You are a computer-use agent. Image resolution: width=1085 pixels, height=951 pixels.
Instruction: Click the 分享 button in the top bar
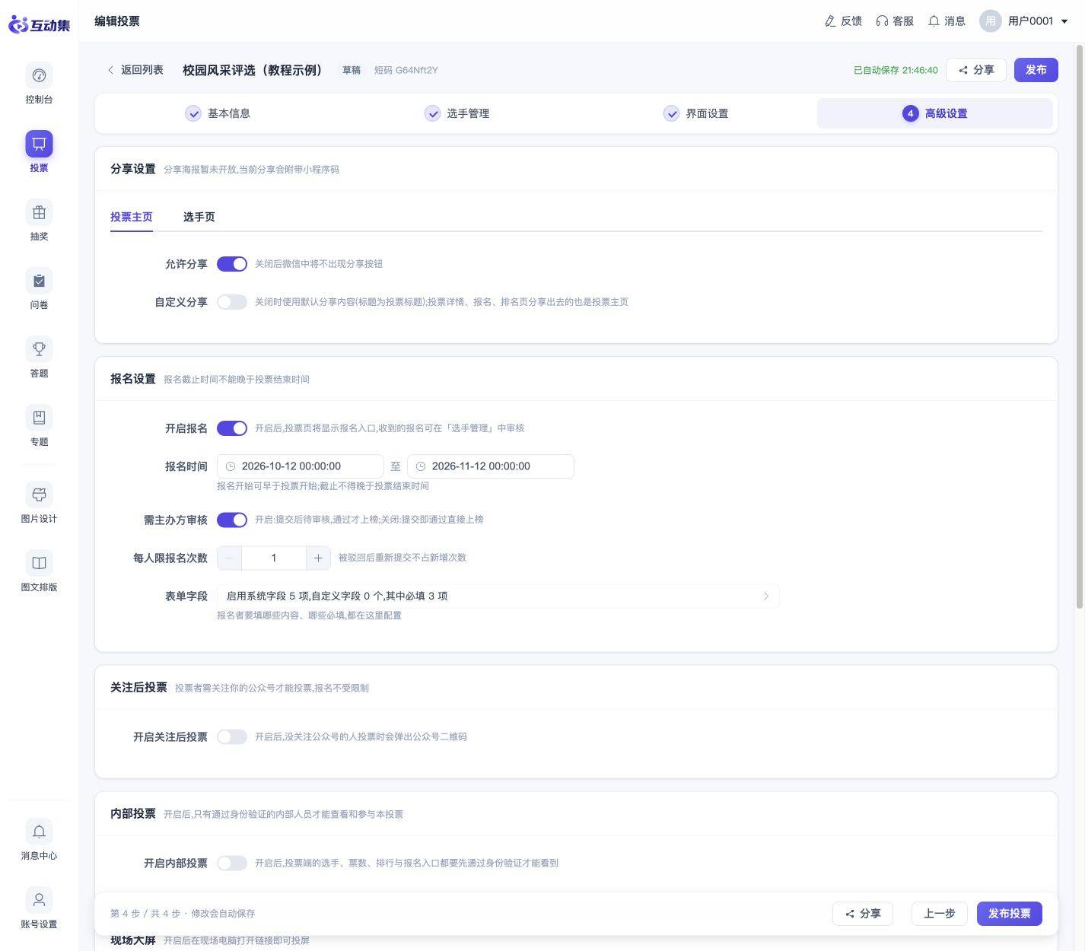pos(976,70)
